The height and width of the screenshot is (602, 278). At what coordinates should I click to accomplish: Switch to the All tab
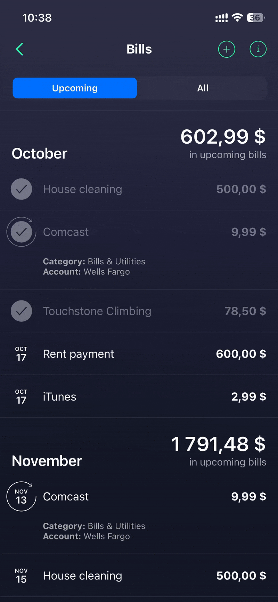click(203, 88)
